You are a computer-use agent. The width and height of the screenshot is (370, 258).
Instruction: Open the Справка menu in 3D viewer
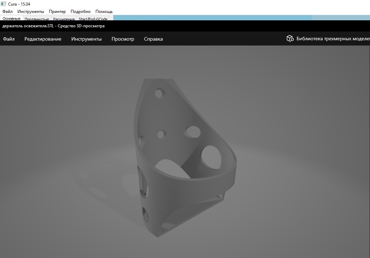(154, 39)
